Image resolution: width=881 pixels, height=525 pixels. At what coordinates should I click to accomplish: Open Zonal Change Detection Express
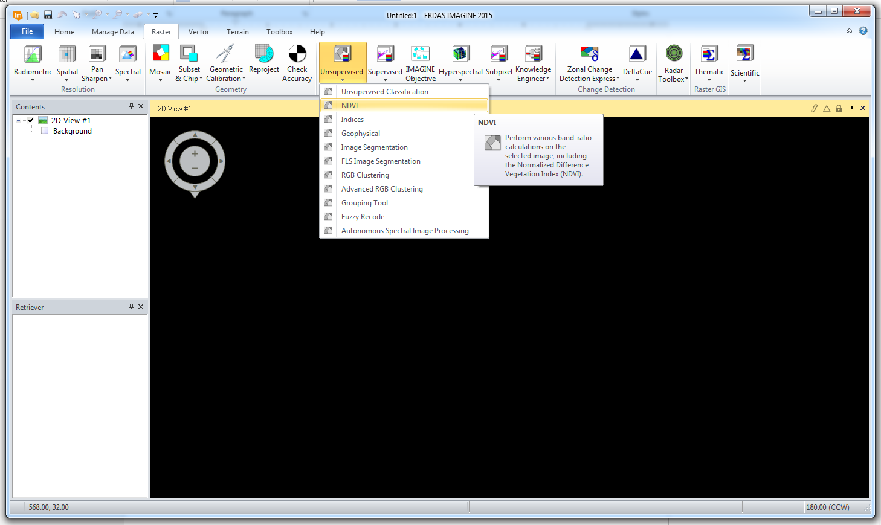589,54
